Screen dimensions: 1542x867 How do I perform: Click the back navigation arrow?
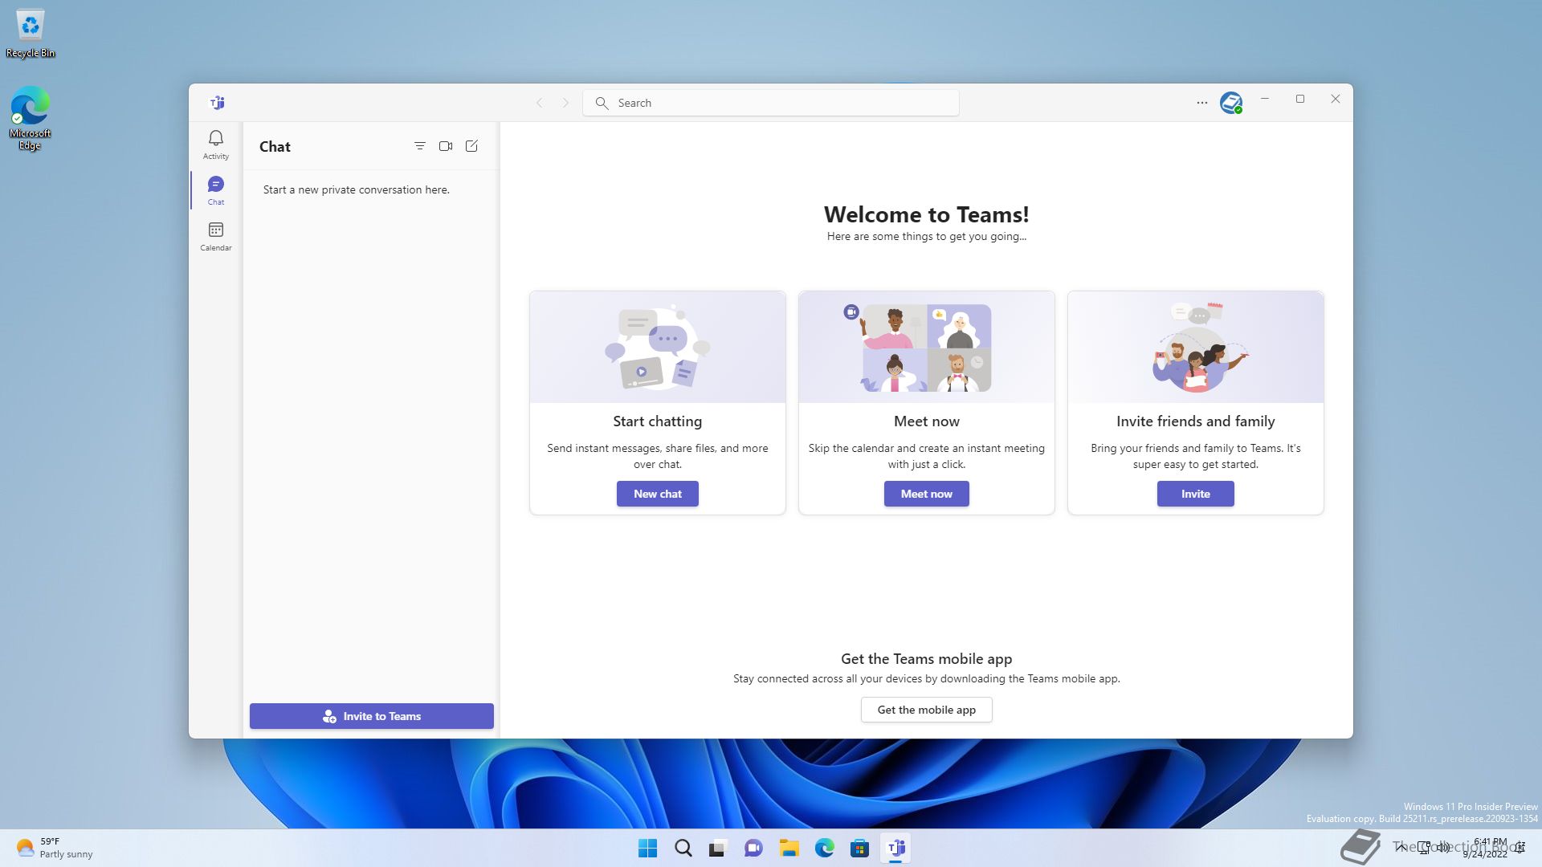(540, 103)
